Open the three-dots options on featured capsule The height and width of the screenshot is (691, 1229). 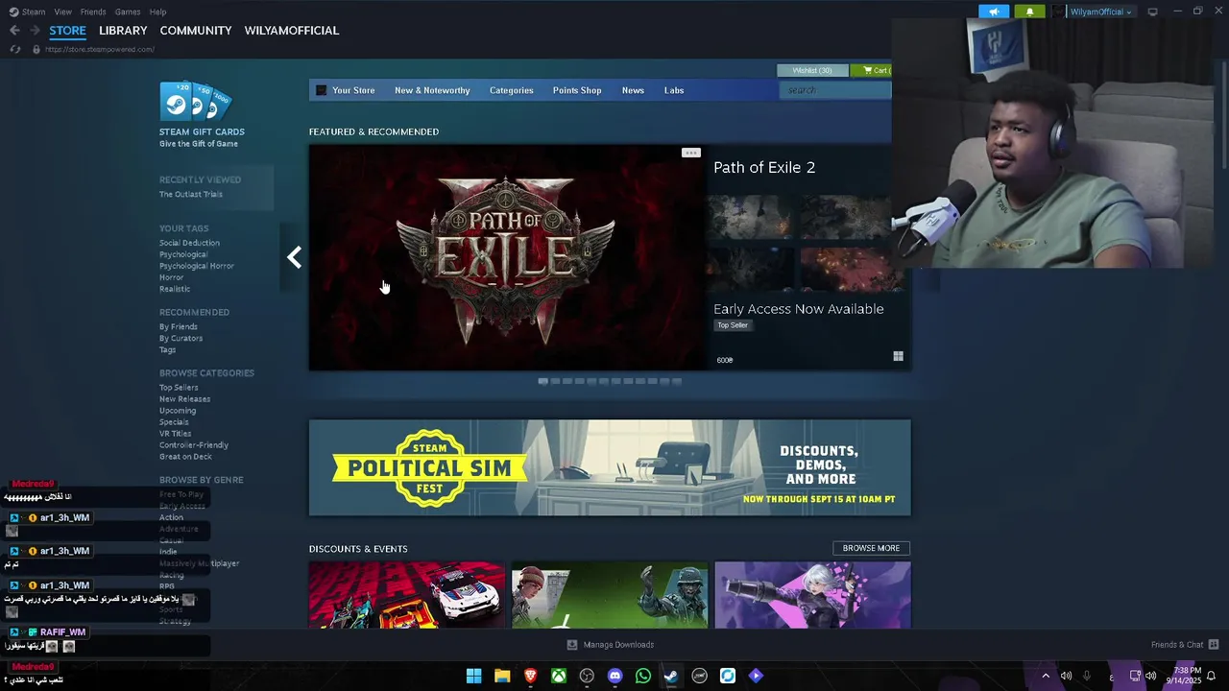point(690,153)
